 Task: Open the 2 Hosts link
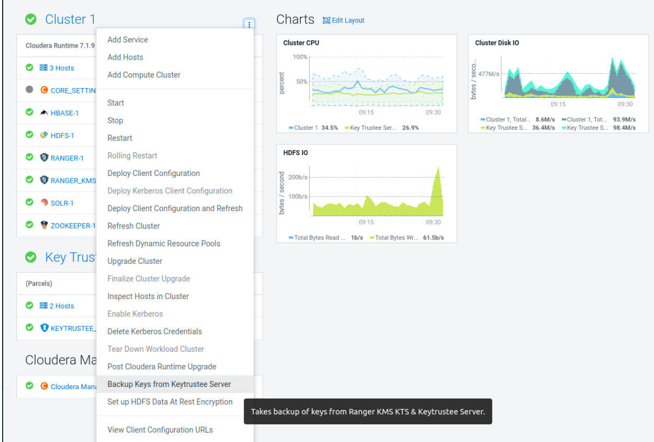coord(62,306)
